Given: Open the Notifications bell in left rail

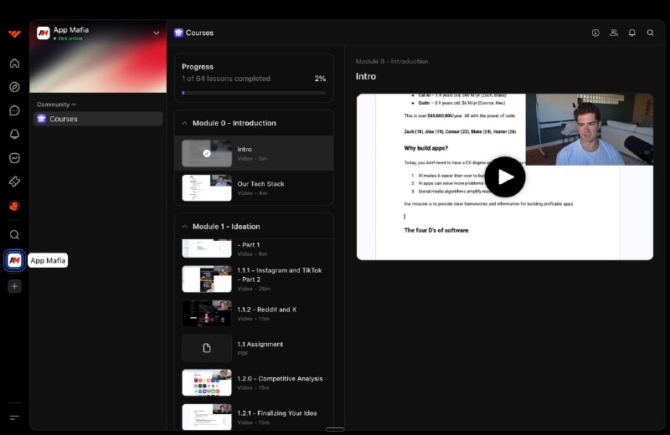Looking at the screenshot, I should click(14, 134).
